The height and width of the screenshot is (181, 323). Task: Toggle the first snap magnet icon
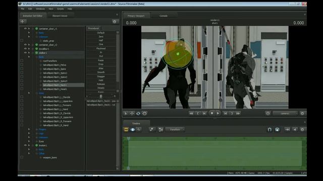270,130
